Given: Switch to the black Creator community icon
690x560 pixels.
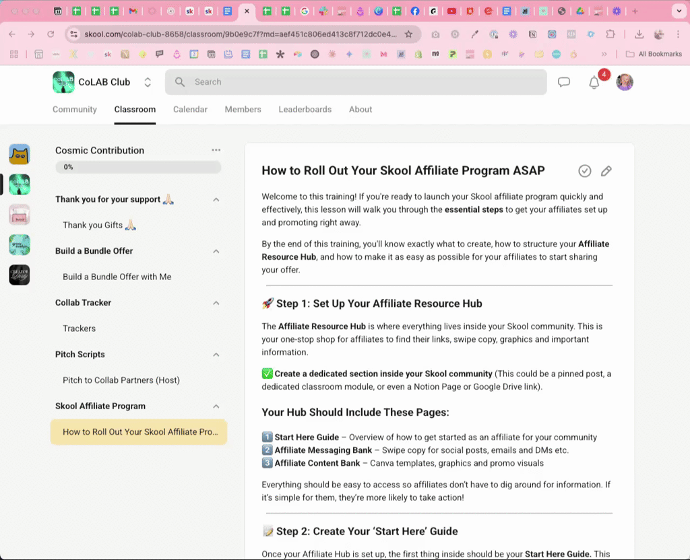Looking at the screenshot, I should coord(20,275).
